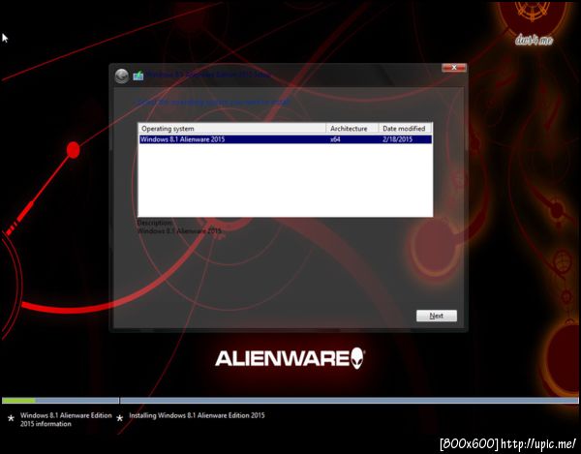Click the setup icon in title bar
581x454 pixels.
pos(138,76)
